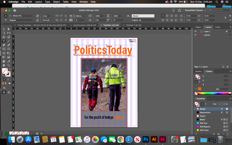Select the Pencil tool
This screenshot has width=232, height=145.
tap(9, 45)
